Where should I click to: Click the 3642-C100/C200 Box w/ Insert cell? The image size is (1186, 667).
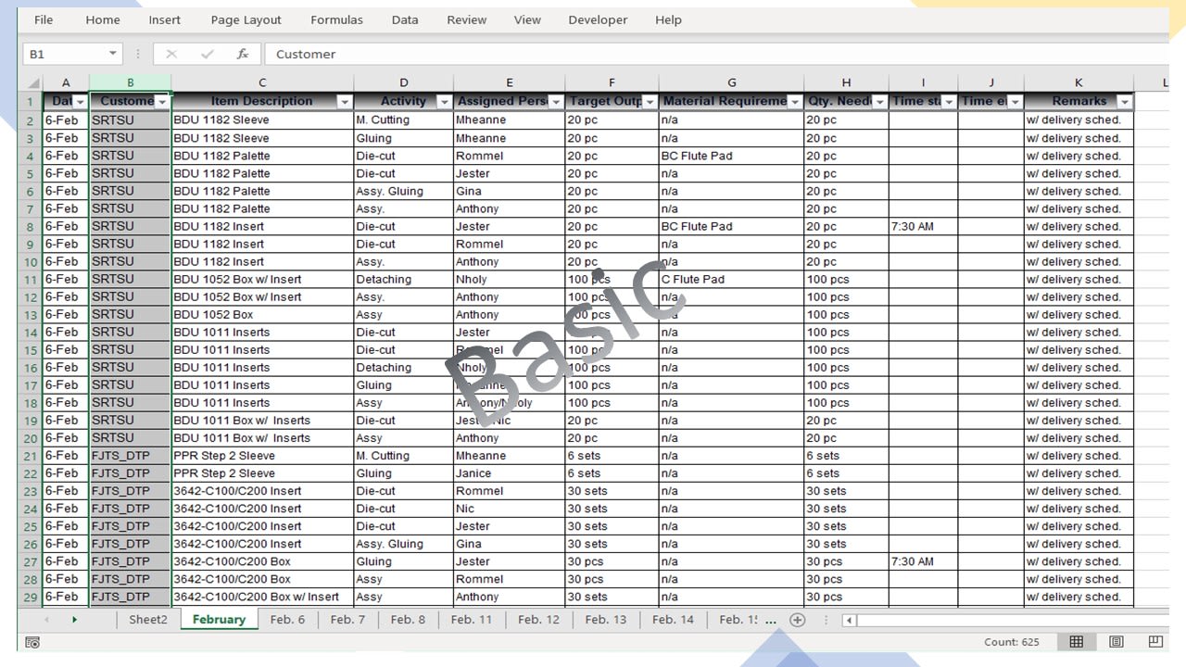click(x=262, y=597)
